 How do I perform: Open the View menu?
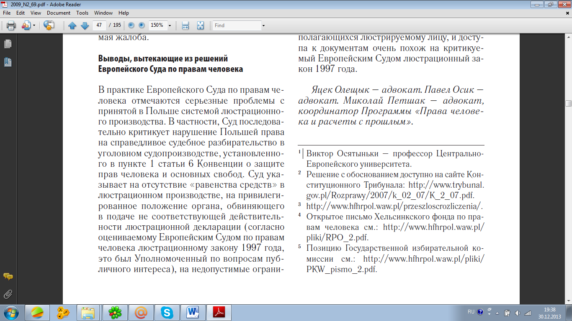coord(36,13)
